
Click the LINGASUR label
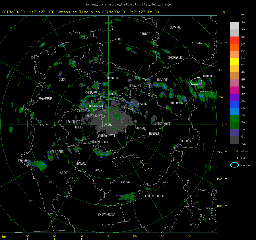pos(162,80)
